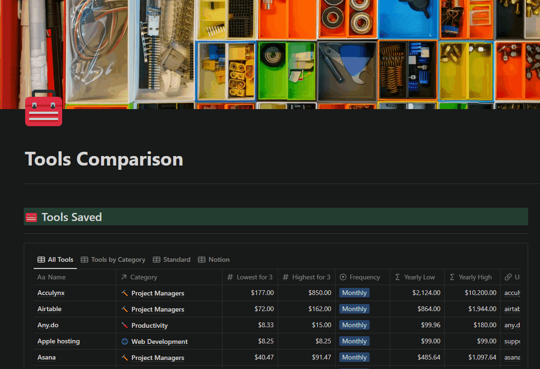Click the table icon on Notion tab
This screenshot has width=540, height=369.
[202, 260]
